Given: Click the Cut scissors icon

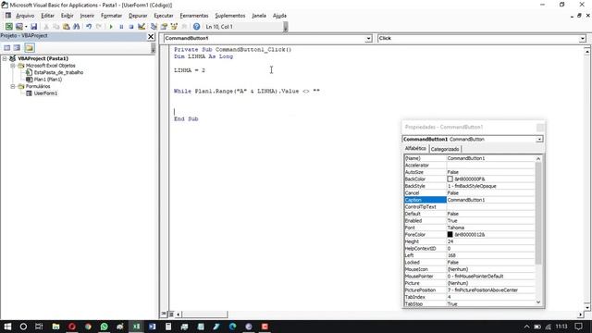Looking at the screenshot, I should coord(46,27).
